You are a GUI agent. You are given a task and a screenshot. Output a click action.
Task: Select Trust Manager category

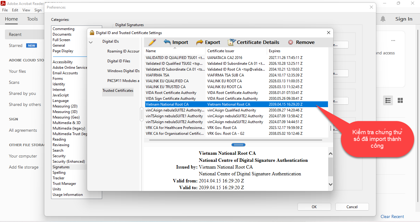click(64, 184)
